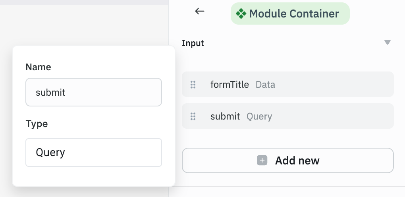Click the plus icon beside Add new
The image size is (405, 197).
[262, 160]
